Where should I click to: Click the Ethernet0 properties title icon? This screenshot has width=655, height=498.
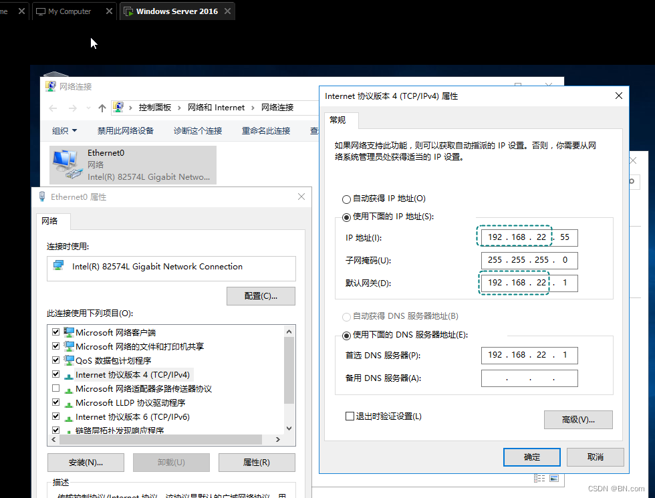pos(41,197)
